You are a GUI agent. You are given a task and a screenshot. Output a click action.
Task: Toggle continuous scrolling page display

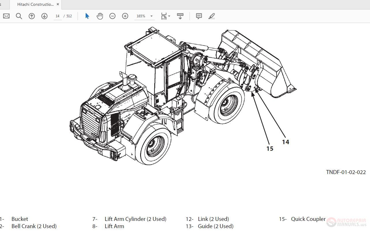tap(180, 16)
